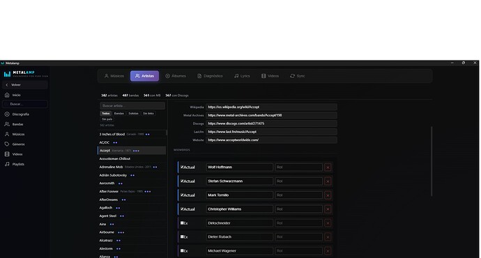Viewport: 481px width, 258px height.
Task: Uncheck Actual for Mark Tornillo
Action: pyautogui.click(x=182, y=195)
